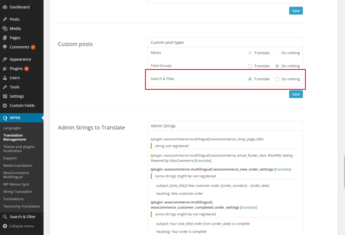Select Translate for Search & Filter

(x=250, y=79)
